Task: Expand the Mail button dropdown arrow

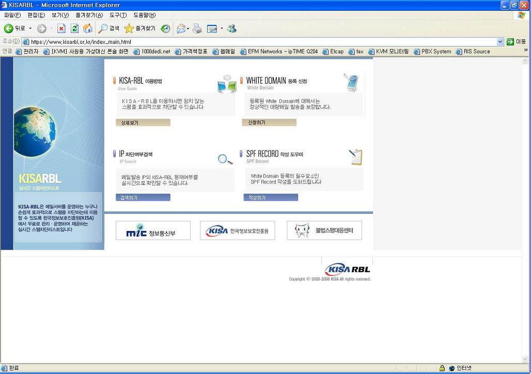Action: coord(188,29)
